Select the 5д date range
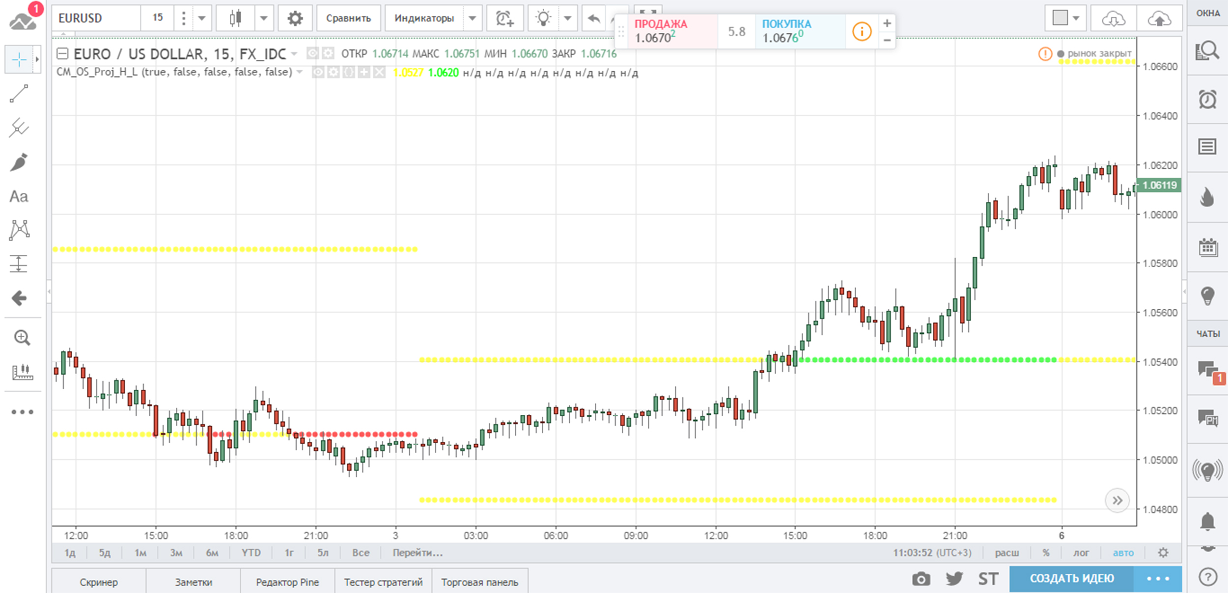The height and width of the screenshot is (593, 1228). 105,553
